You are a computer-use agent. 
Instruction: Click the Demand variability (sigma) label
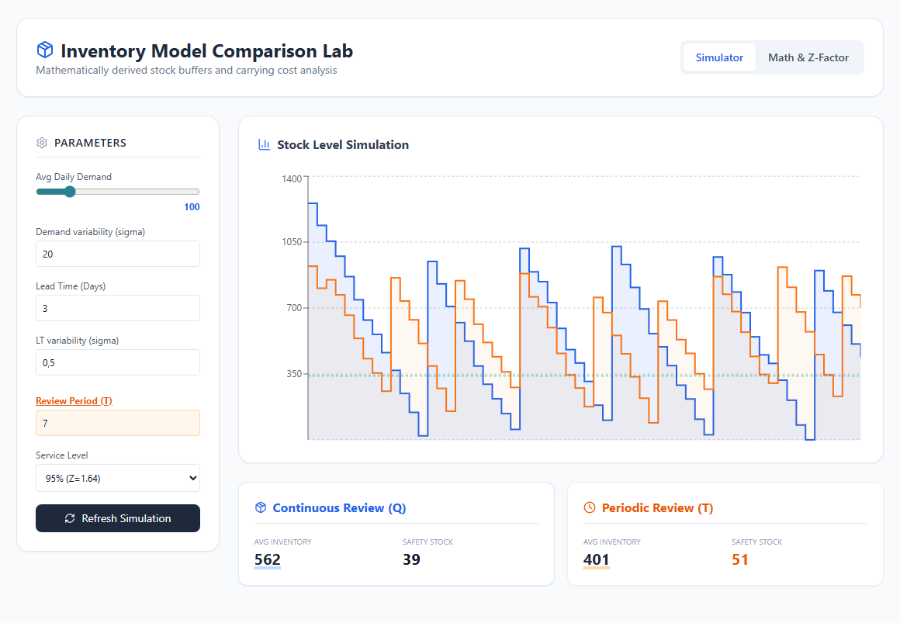pyautogui.click(x=90, y=232)
